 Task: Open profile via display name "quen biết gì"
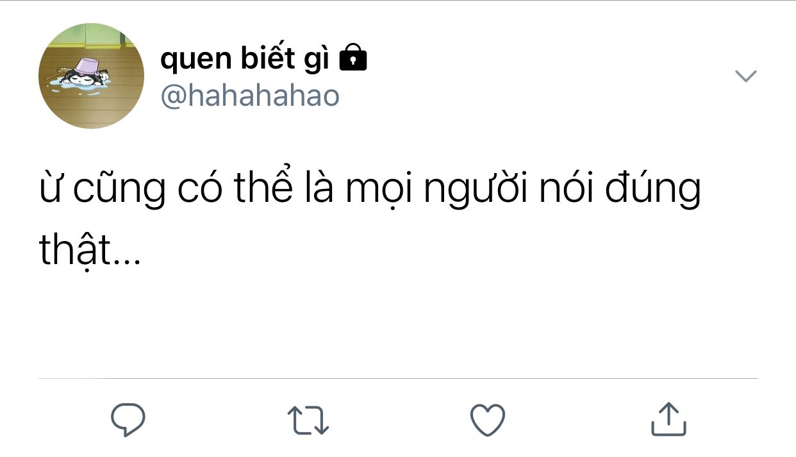pos(245,59)
